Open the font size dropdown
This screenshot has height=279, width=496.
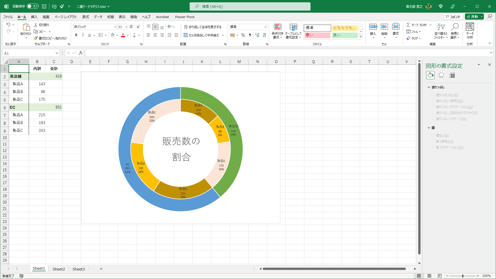click(x=126, y=27)
